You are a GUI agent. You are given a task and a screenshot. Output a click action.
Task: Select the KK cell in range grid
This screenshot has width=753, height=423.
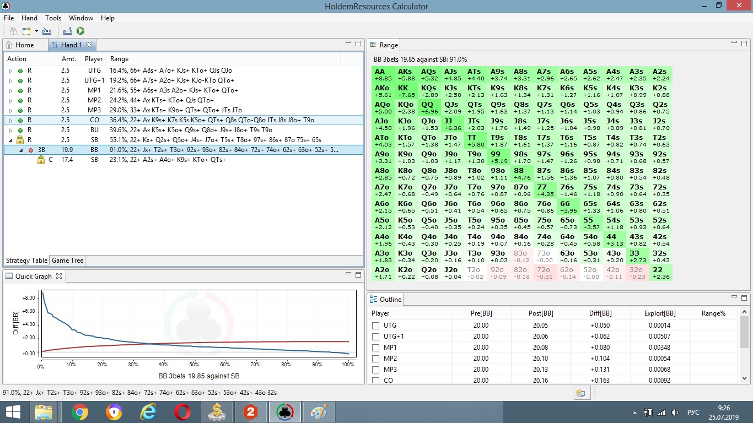[406, 91]
